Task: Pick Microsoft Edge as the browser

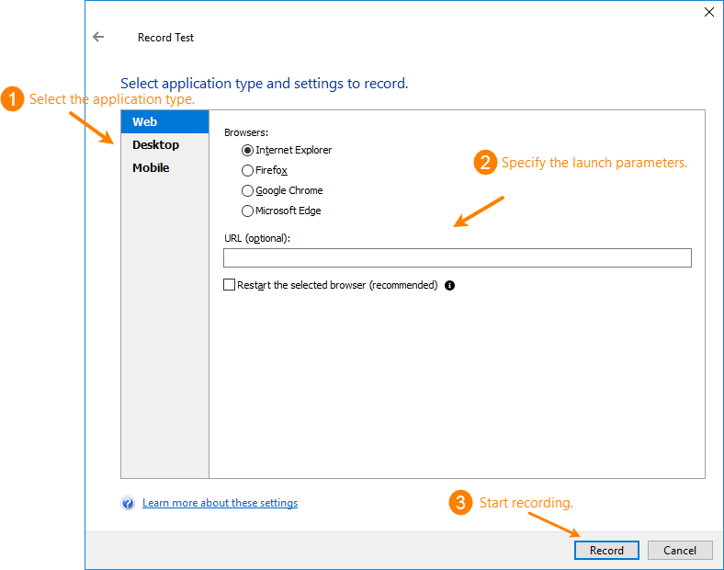Action: point(247,211)
